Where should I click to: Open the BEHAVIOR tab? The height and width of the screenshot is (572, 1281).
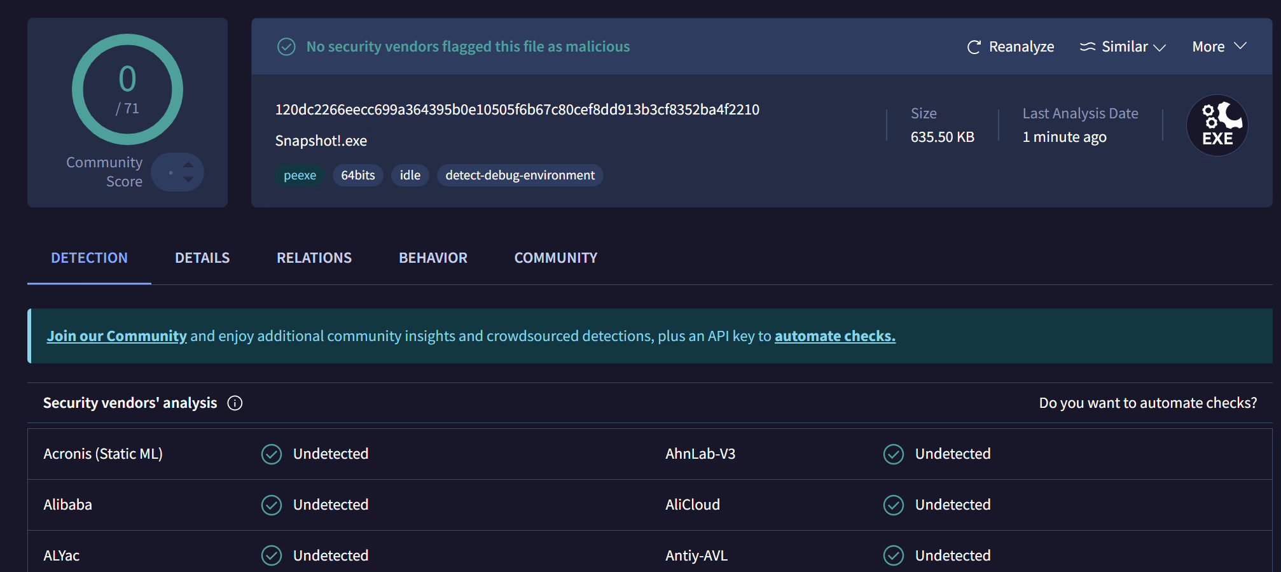click(x=433, y=258)
